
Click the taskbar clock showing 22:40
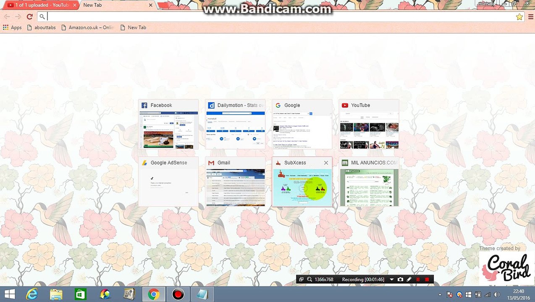[x=519, y=294]
